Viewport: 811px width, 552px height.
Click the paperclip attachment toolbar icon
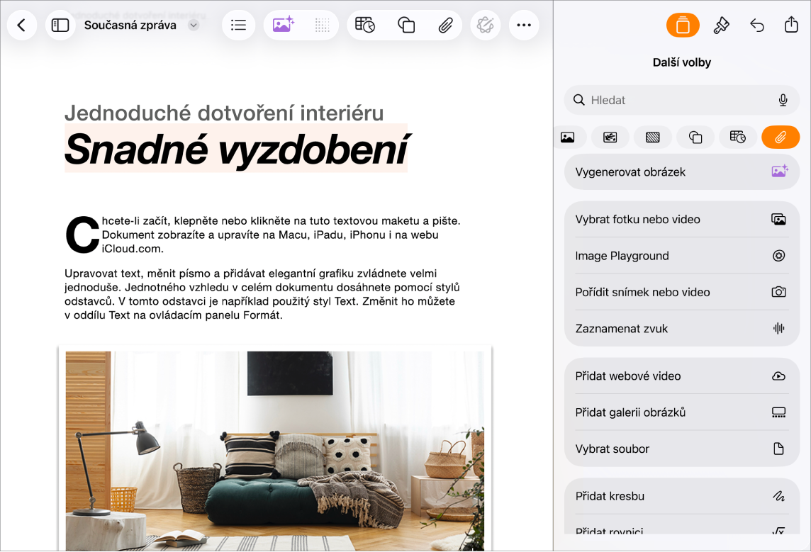445,26
